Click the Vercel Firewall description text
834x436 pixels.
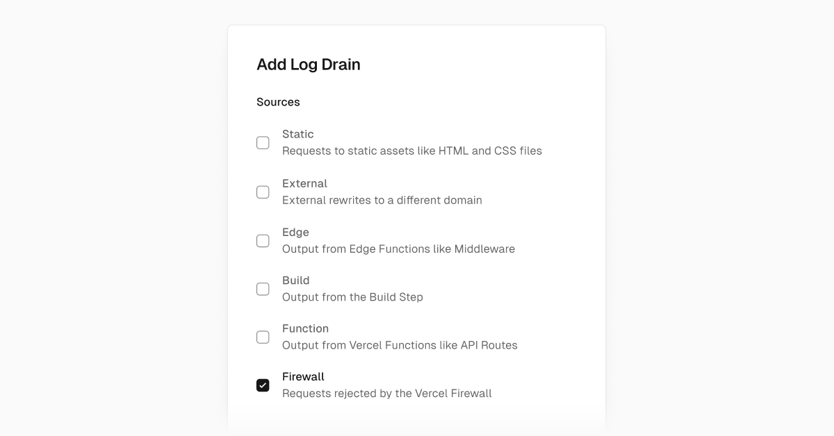pos(386,393)
